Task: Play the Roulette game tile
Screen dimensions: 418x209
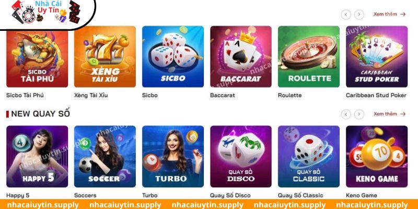Action: coord(309,56)
